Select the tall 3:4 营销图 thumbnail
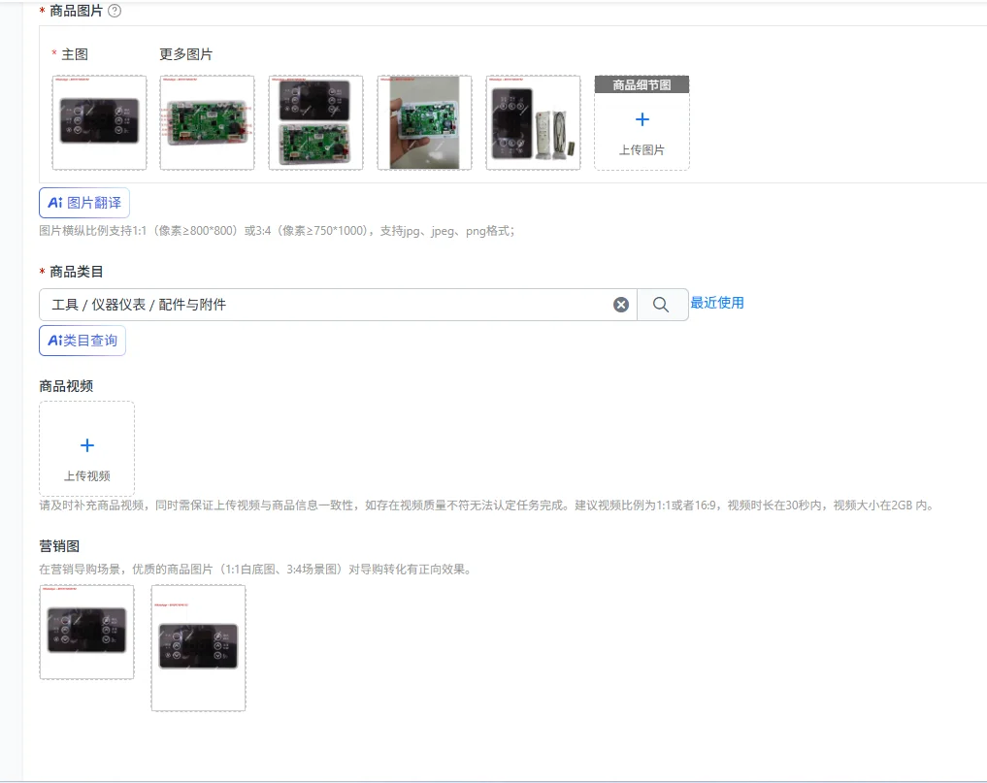987x783 pixels. (x=198, y=648)
